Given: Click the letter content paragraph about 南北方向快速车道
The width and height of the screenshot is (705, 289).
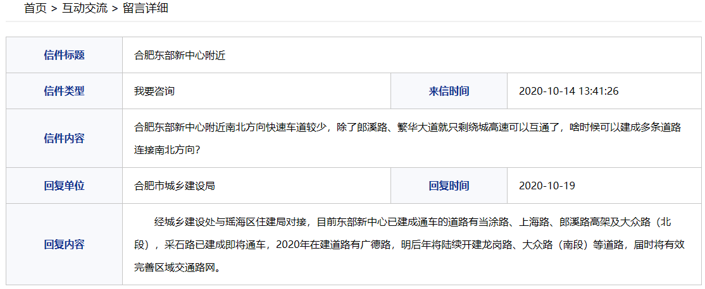Looking at the screenshot, I should [x=408, y=138].
